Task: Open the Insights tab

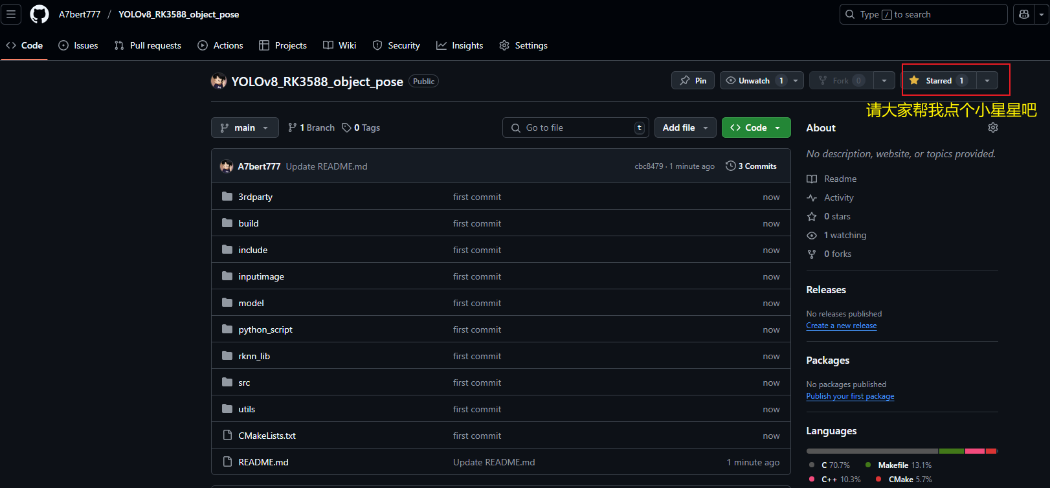Action: (x=460, y=45)
